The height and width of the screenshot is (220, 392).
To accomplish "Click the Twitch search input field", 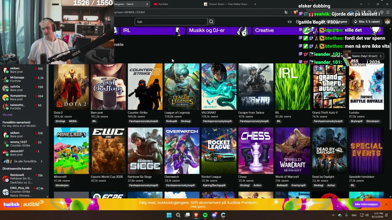I will point(171,22).
